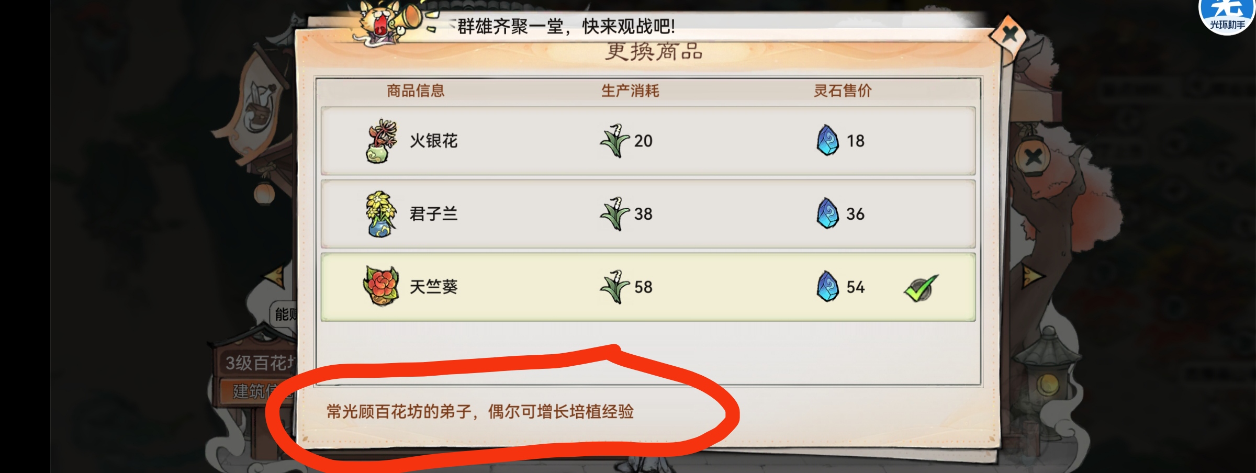This screenshot has width=1256, height=473.
Task: Click the 天竺葵 red flower icon
Action: point(381,286)
